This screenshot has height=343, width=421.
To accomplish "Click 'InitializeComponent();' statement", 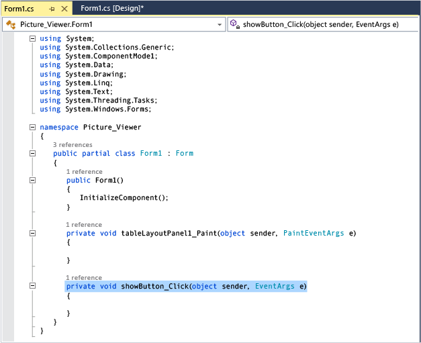I will (124, 198).
